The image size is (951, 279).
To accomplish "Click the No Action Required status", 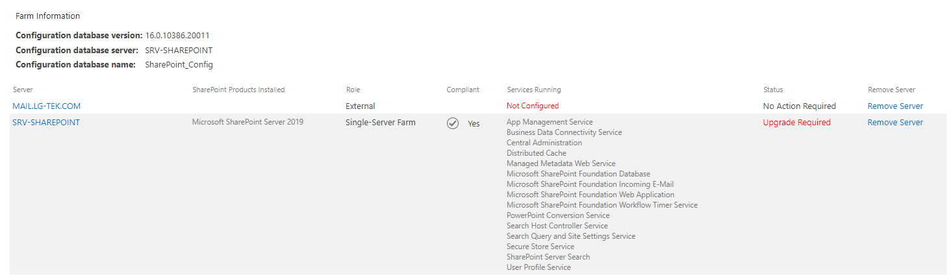I will (799, 106).
